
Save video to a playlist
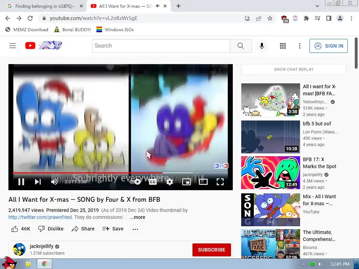pyautogui.click(x=113, y=229)
